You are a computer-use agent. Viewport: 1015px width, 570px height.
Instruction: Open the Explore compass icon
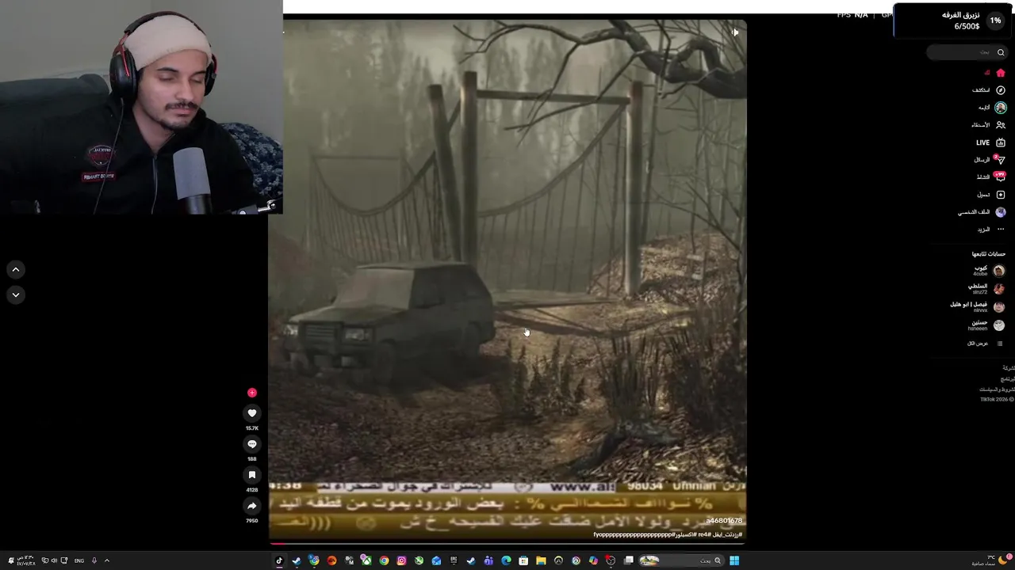click(x=1001, y=90)
